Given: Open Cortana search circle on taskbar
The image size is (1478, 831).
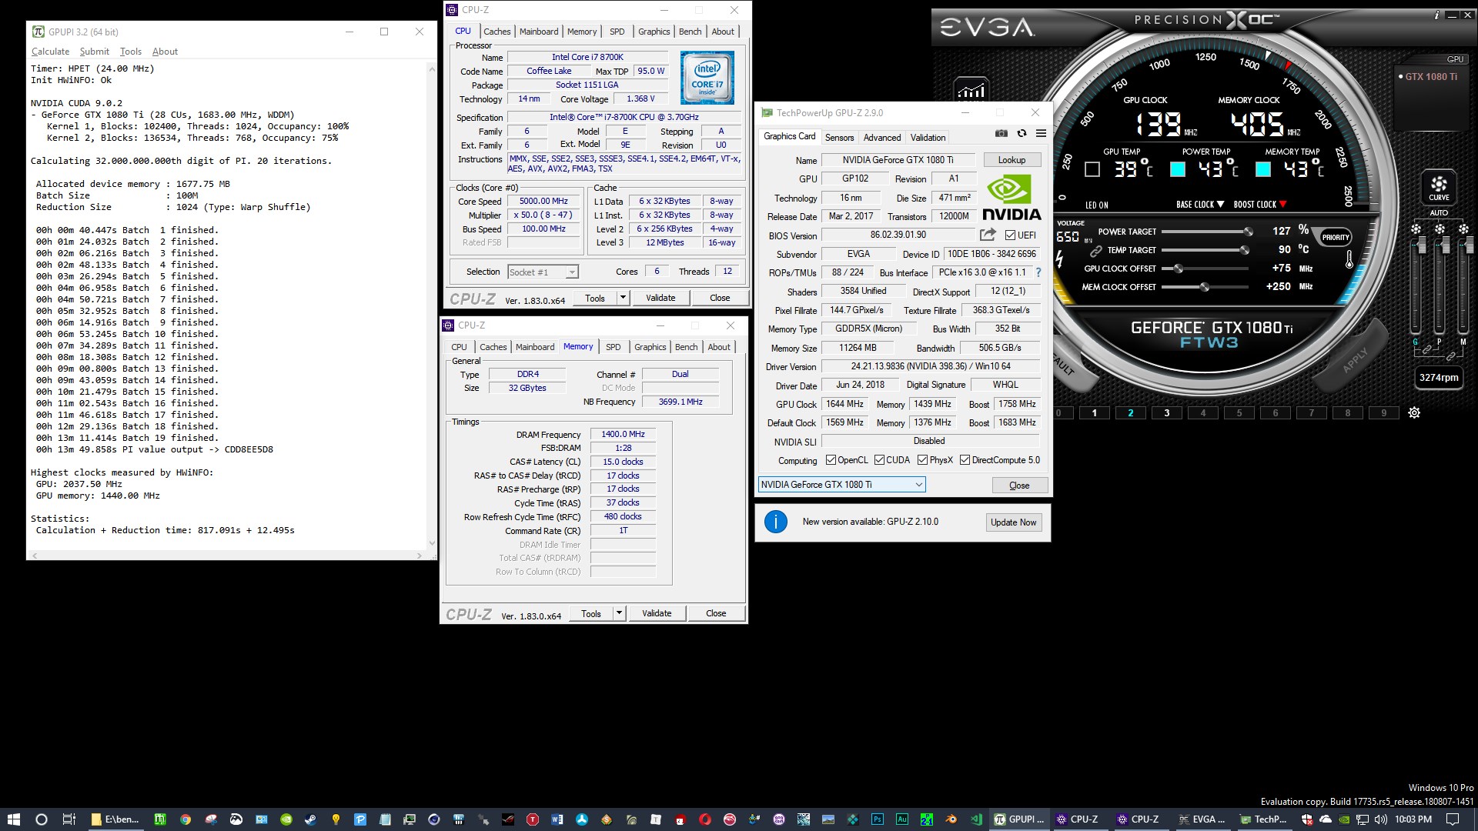Looking at the screenshot, I should click(42, 819).
